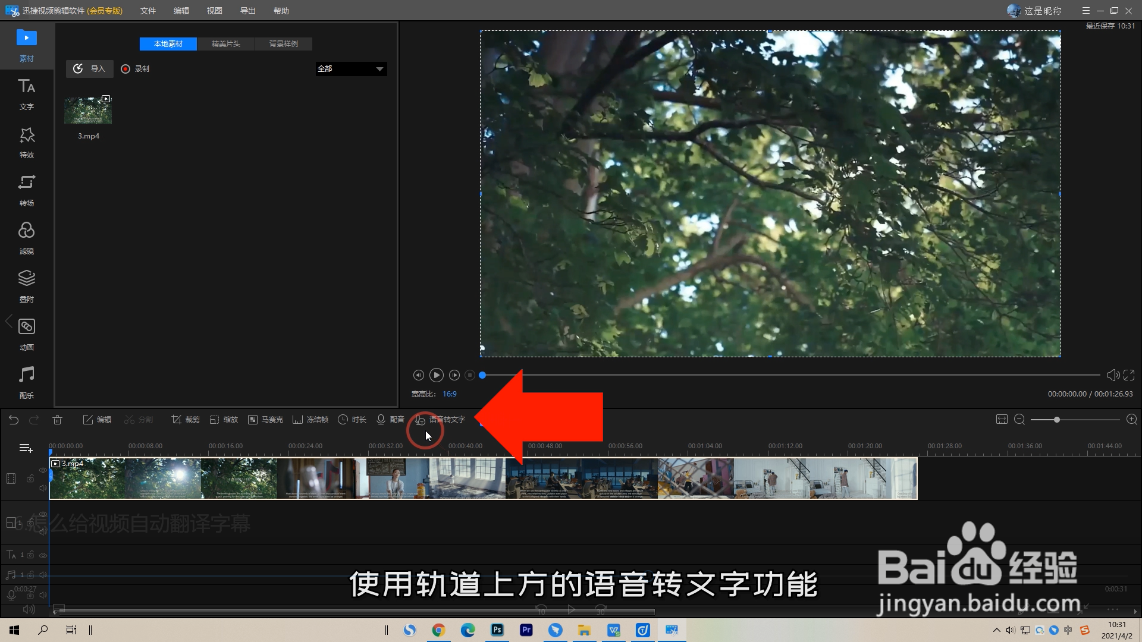Image resolution: width=1142 pixels, height=642 pixels.
Task: Apply the 冻结帧 freeze frame function
Action: [310, 419]
